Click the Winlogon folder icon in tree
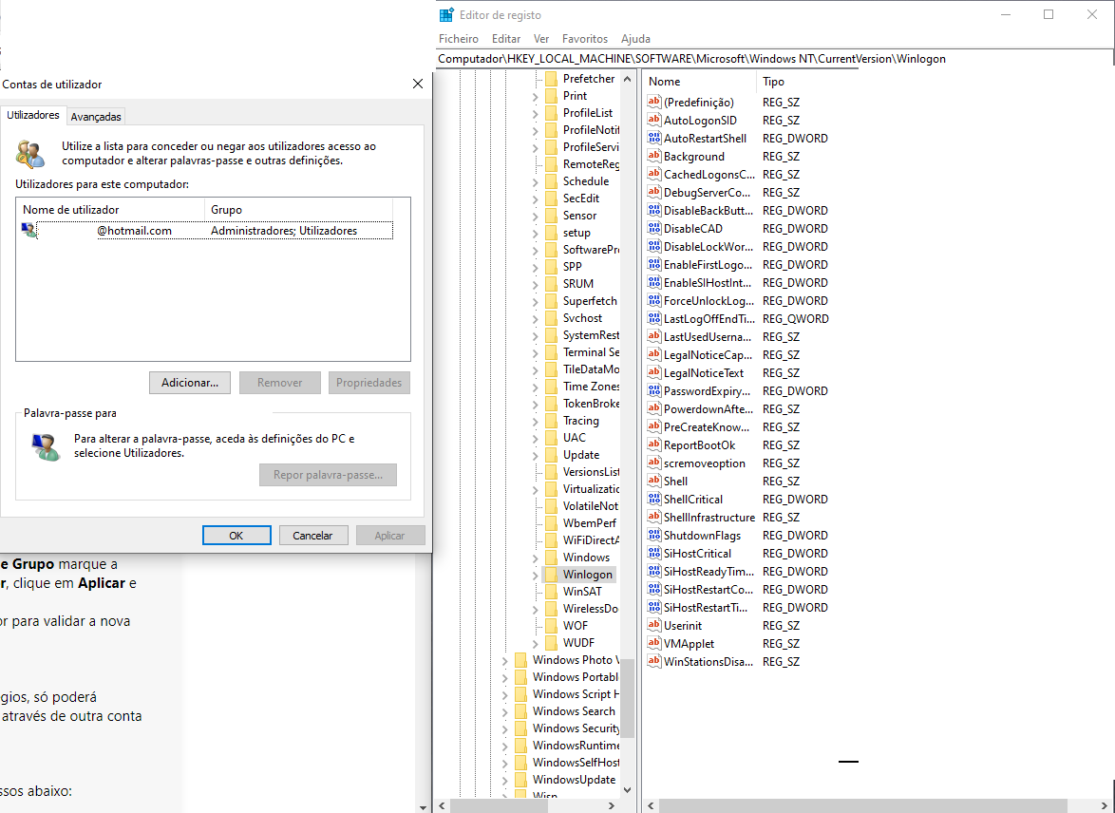 (551, 574)
